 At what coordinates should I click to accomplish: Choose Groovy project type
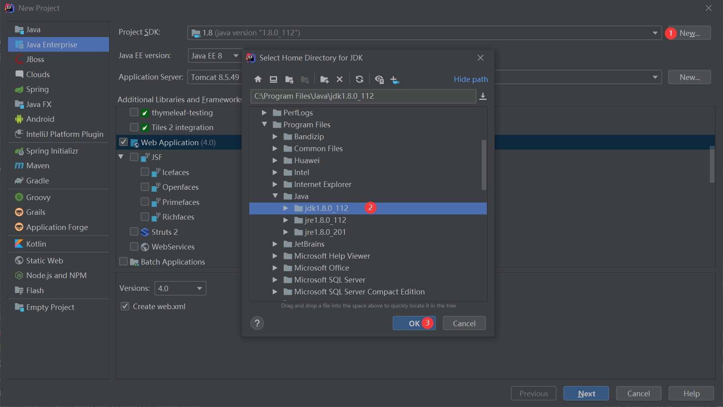tap(38, 197)
